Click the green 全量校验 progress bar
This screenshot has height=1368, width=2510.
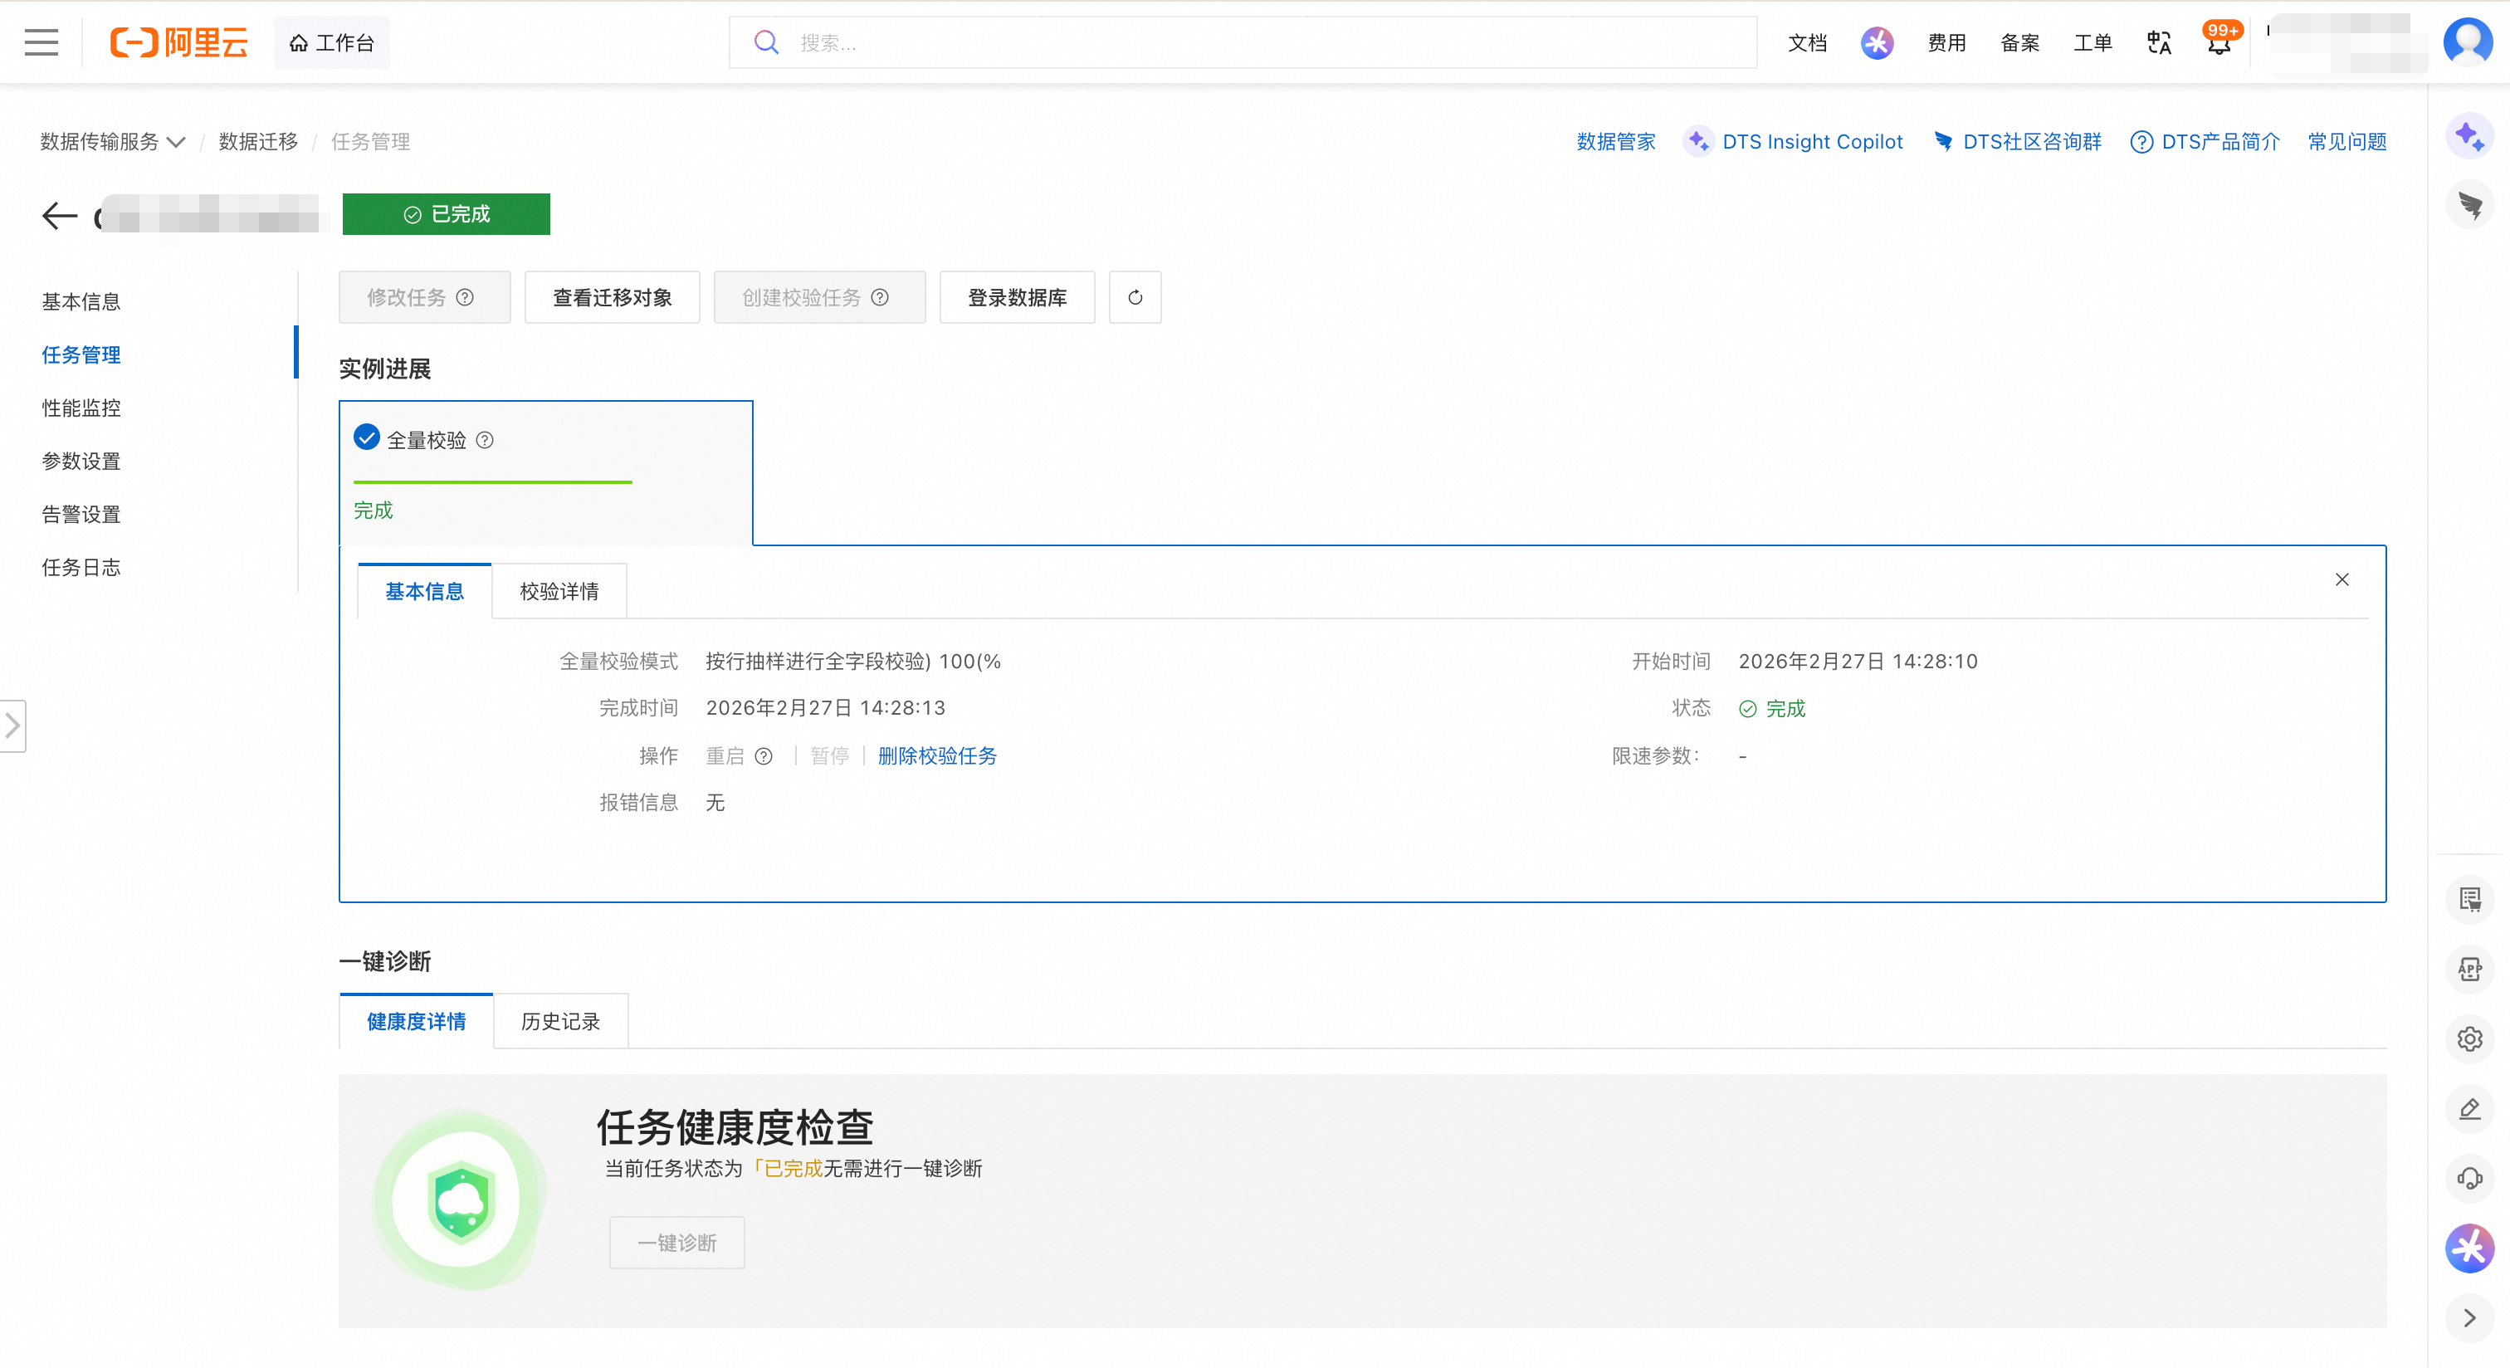point(492,481)
